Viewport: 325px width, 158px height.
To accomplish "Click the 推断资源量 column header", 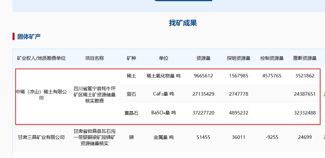I will click(x=305, y=58).
